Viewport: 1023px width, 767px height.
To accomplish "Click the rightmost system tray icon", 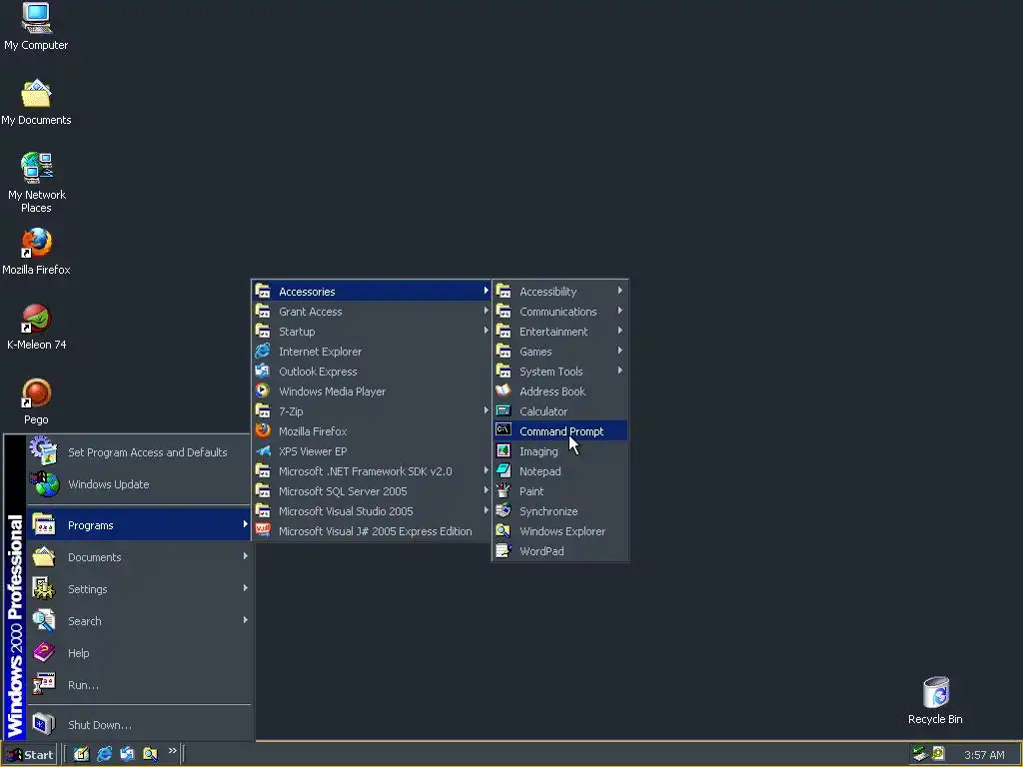I will click(x=938, y=754).
